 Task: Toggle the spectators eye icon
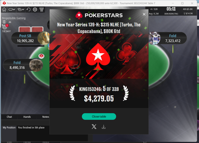tap(4, 22)
